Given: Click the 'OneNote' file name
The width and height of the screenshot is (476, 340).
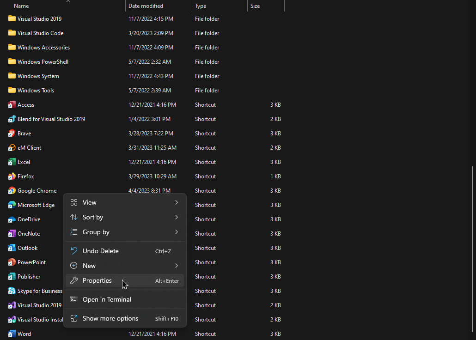Looking at the screenshot, I should click(29, 233).
